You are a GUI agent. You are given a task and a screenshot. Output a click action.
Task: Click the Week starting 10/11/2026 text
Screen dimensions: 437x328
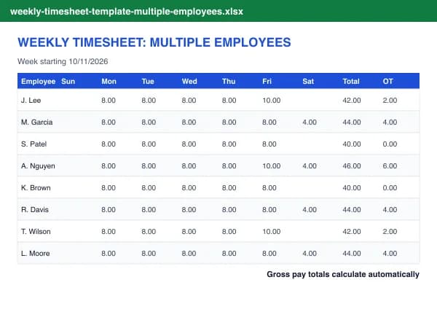click(x=63, y=61)
